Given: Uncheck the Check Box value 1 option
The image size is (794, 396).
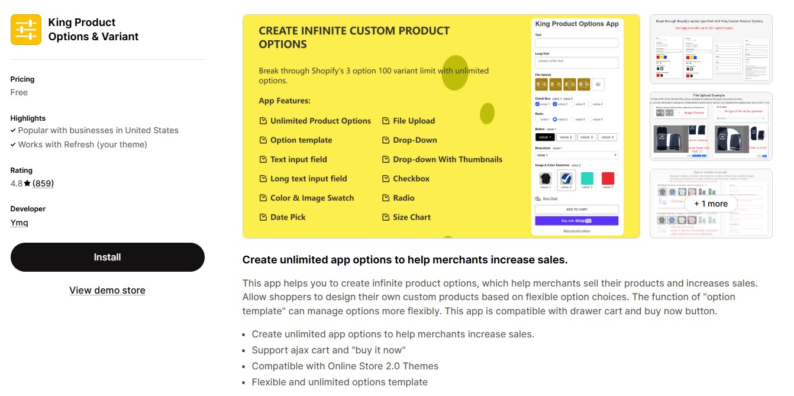Looking at the screenshot, I should (537, 104).
